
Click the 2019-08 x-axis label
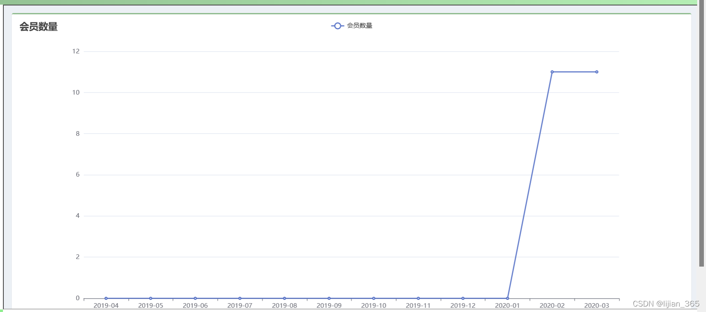tap(284, 306)
